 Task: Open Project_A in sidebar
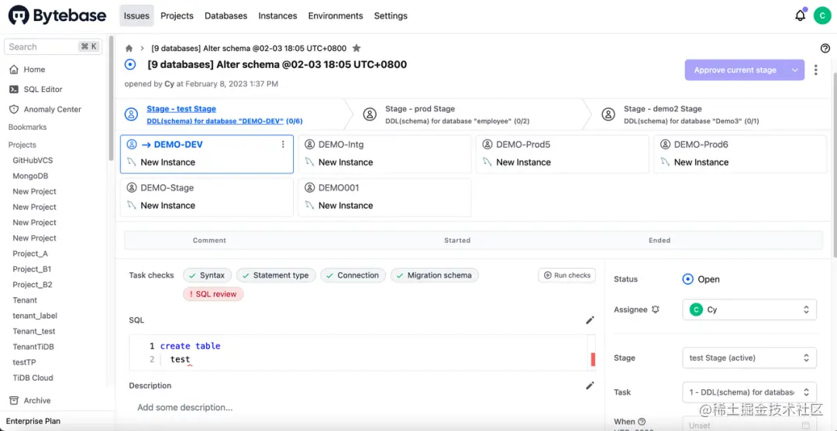(x=30, y=254)
